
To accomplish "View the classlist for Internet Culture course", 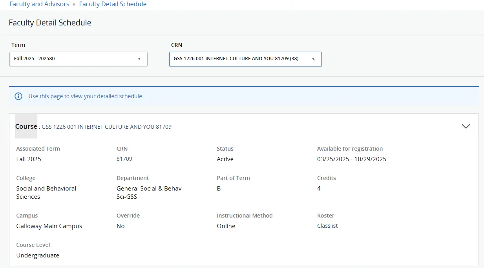I will coord(327,226).
